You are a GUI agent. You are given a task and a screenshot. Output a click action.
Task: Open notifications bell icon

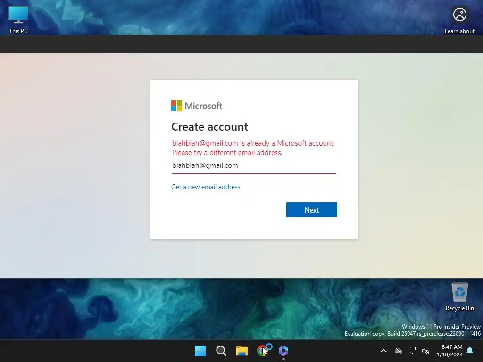tap(470, 351)
